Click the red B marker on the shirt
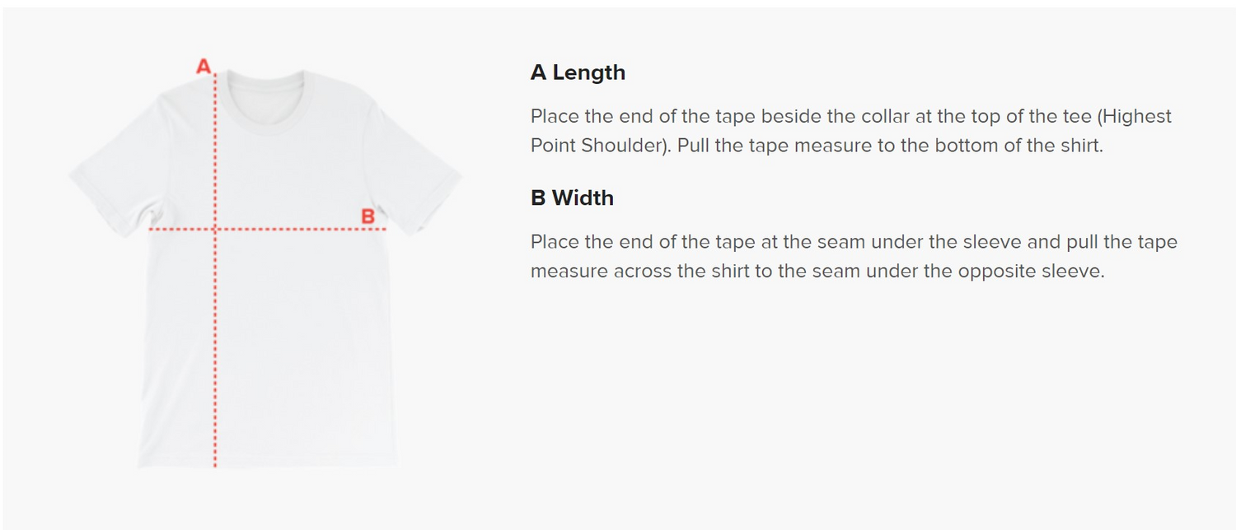This screenshot has height=530, width=1236. coord(368,217)
